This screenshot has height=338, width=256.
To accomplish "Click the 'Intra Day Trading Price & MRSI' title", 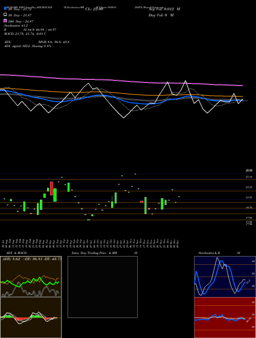I will pos(104,253).
